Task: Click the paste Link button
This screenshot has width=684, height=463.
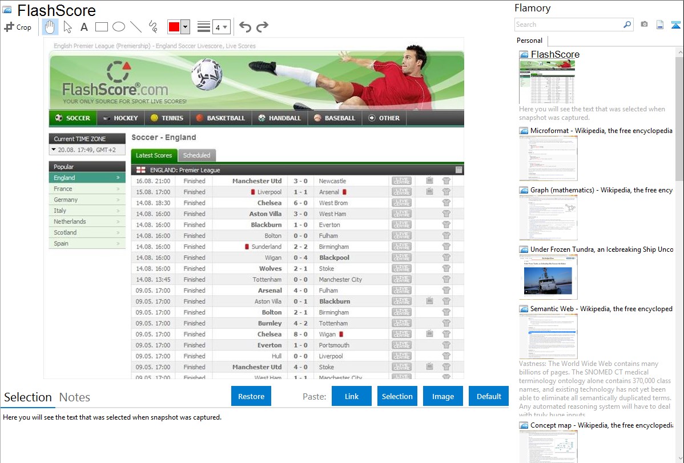Action: [x=352, y=396]
